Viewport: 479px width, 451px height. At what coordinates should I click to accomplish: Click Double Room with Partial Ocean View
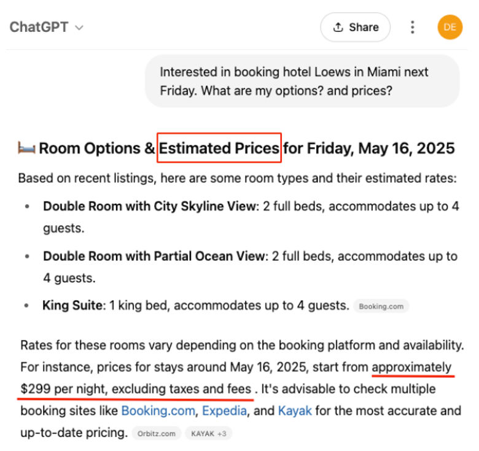pyautogui.click(x=155, y=256)
